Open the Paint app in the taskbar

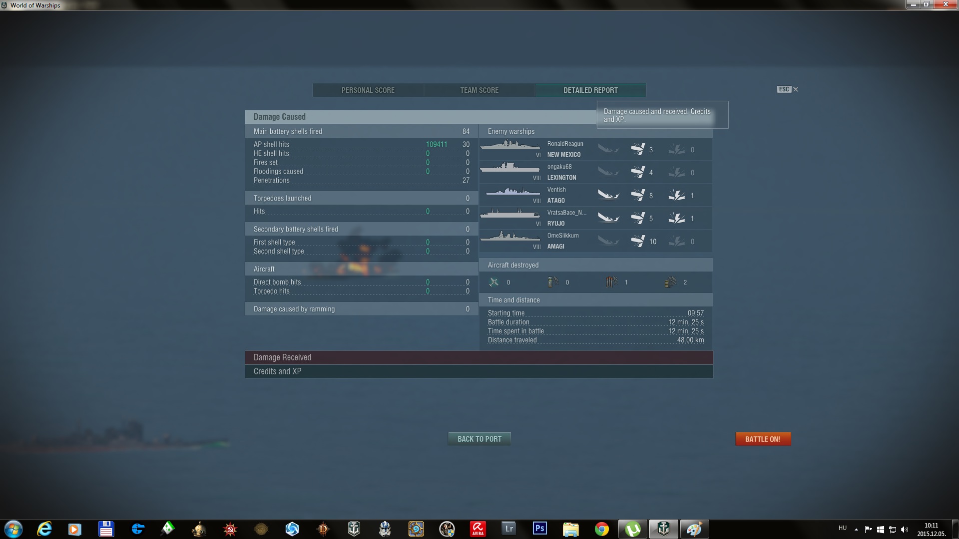pos(694,529)
